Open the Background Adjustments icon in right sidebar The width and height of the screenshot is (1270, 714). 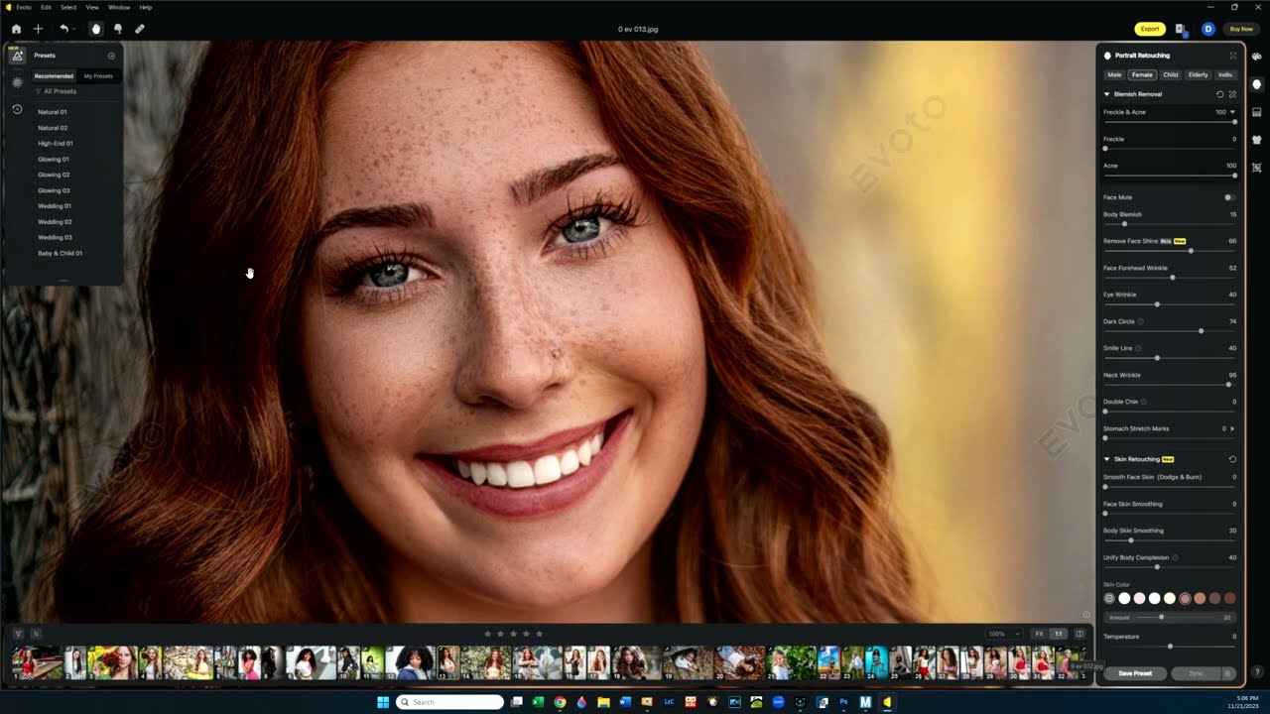(1257, 112)
